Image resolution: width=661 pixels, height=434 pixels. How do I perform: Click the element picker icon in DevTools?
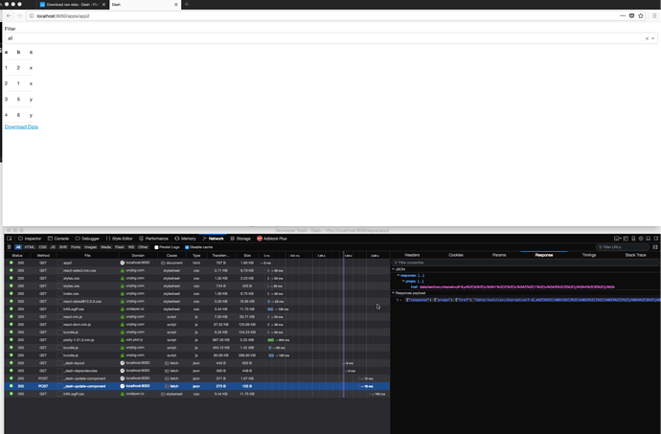(10, 239)
